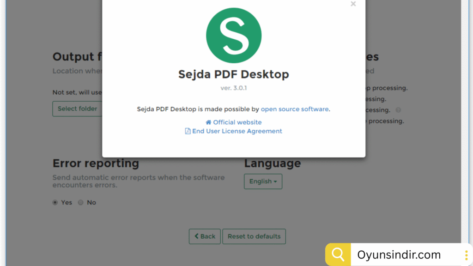
Task: Click the Oyunsindir.com search text
Action: pyautogui.click(x=399, y=255)
